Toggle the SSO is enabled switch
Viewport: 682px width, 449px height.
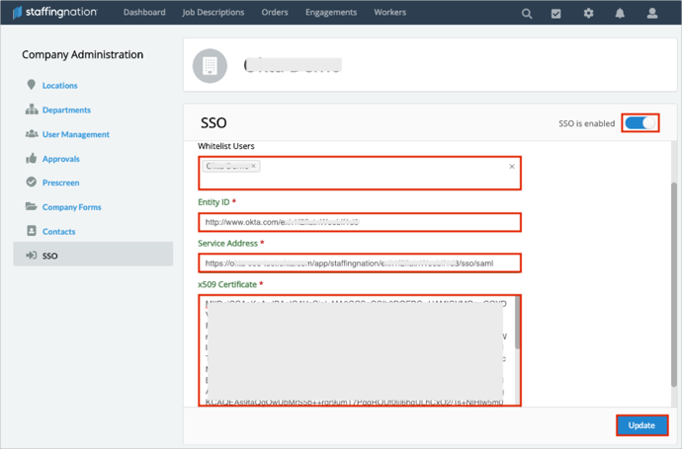pos(639,123)
